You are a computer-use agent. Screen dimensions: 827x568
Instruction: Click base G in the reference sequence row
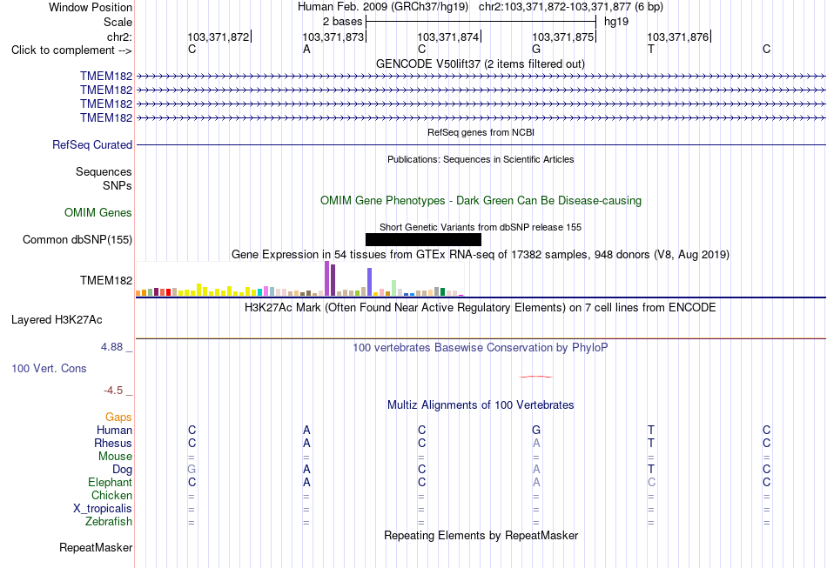[x=536, y=49]
